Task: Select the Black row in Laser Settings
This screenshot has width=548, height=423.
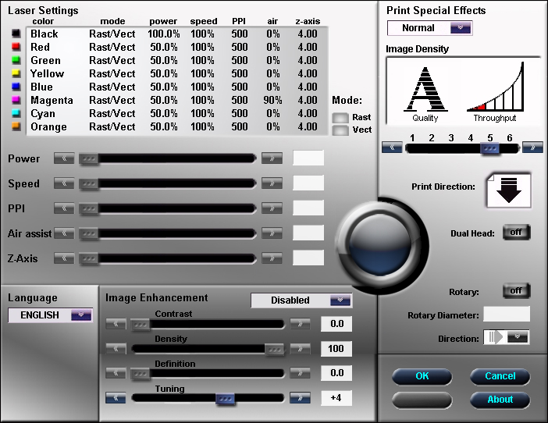Action: (173, 34)
